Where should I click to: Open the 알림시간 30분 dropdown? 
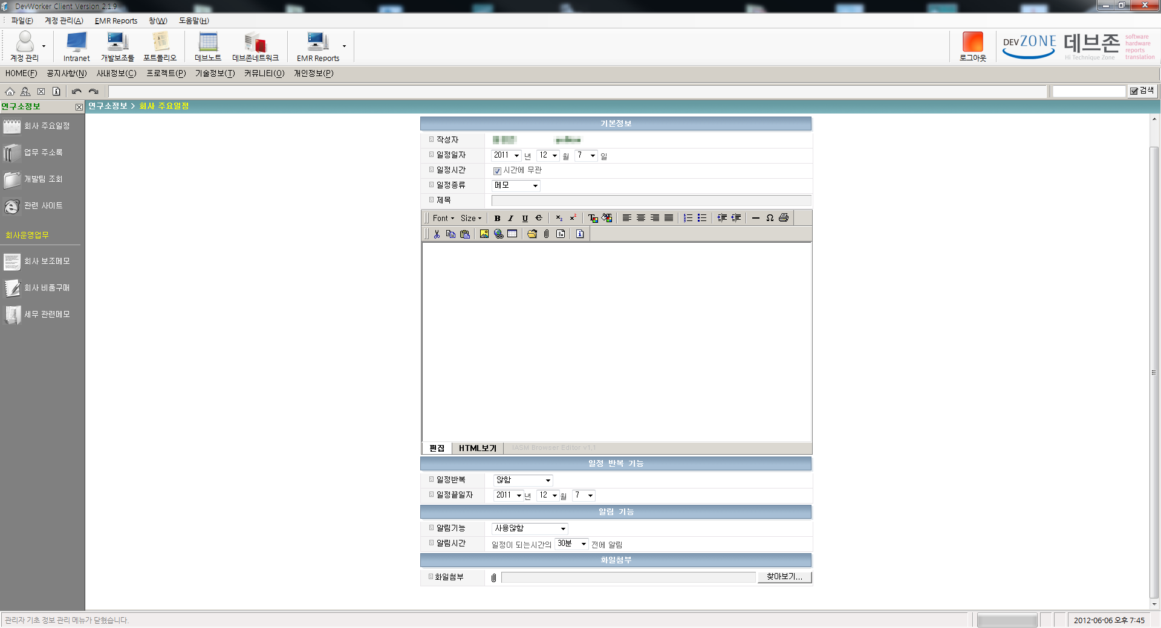point(572,543)
